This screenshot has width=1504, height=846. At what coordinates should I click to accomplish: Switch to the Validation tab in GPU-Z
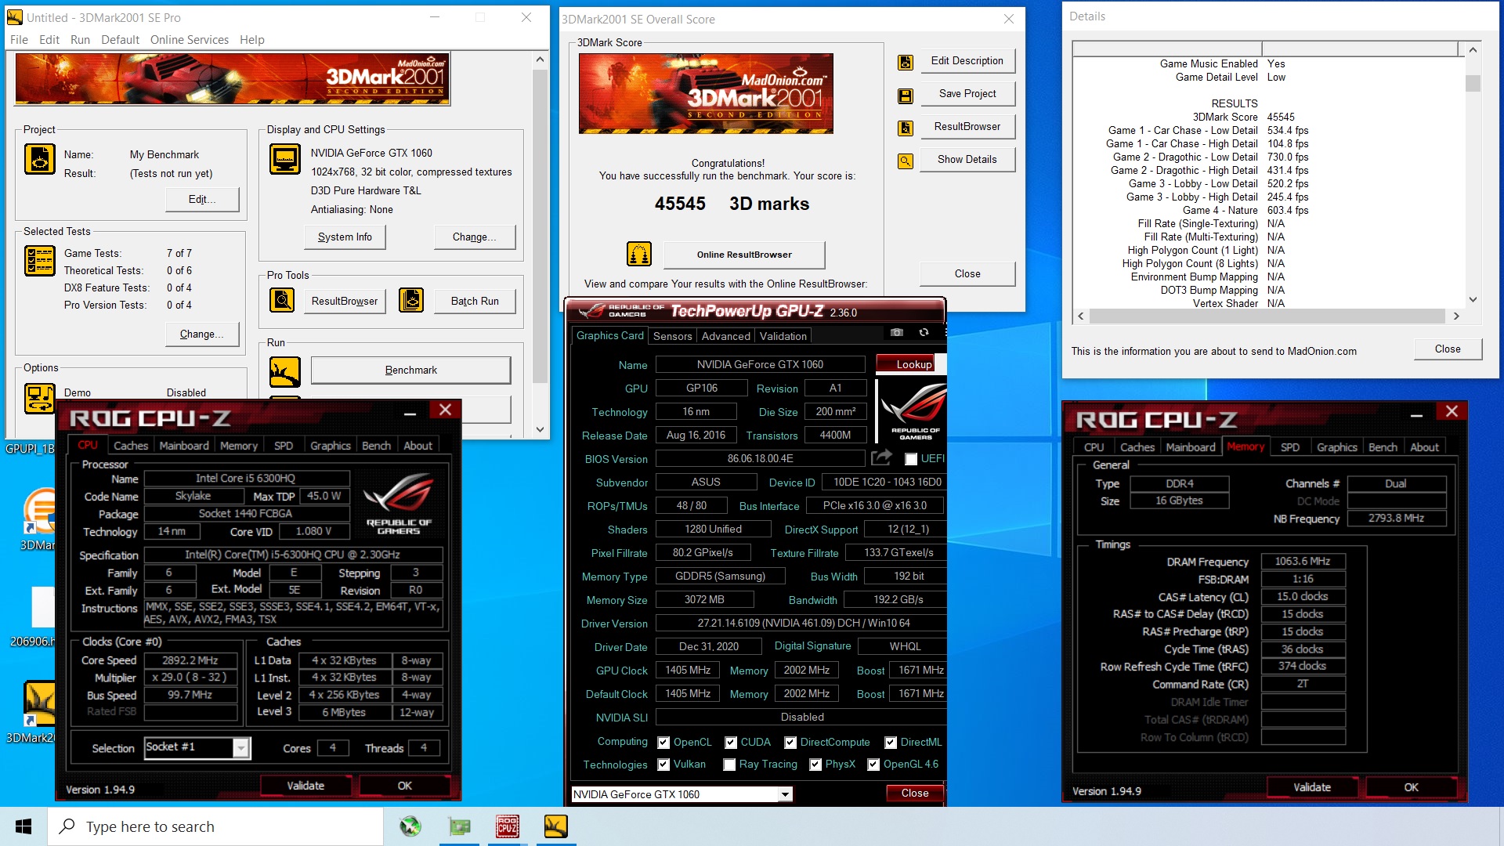[x=783, y=336]
